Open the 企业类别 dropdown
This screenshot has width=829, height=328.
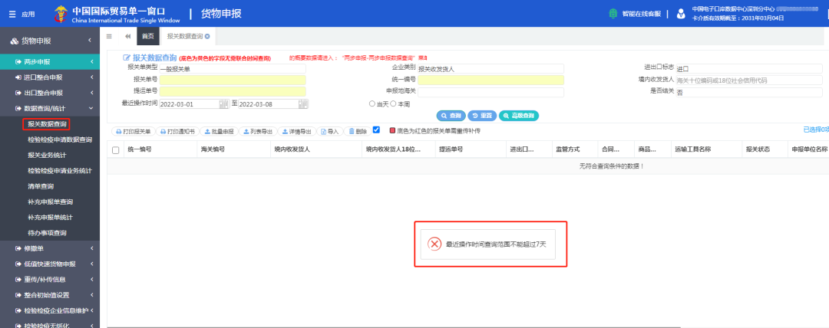coord(490,69)
